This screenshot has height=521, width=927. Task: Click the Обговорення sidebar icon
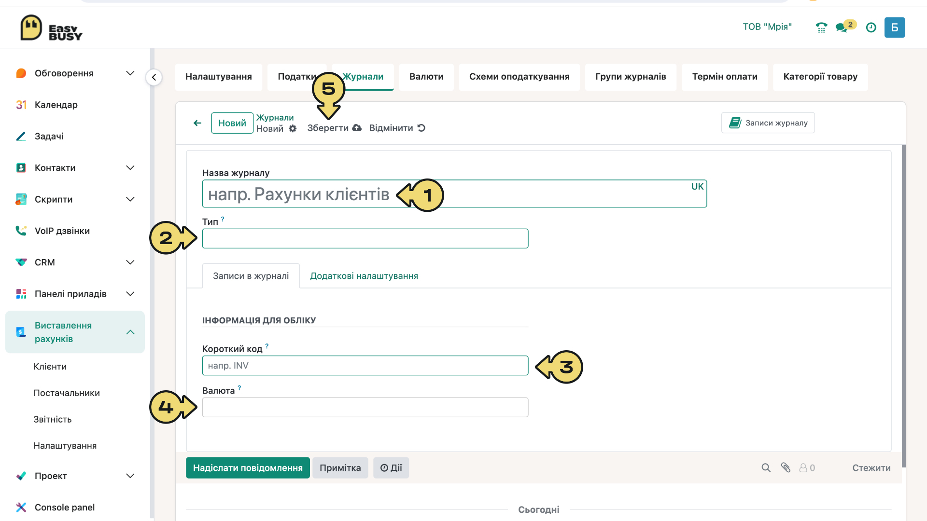[21, 73]
